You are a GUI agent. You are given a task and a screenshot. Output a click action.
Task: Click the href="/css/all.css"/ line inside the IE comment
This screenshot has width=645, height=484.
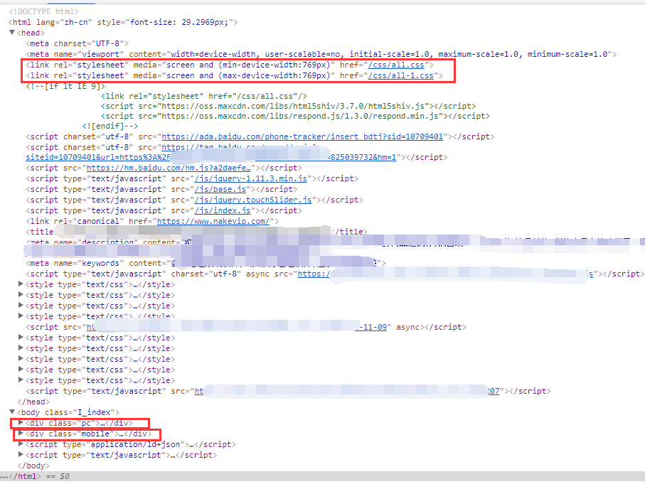[204, 96]
